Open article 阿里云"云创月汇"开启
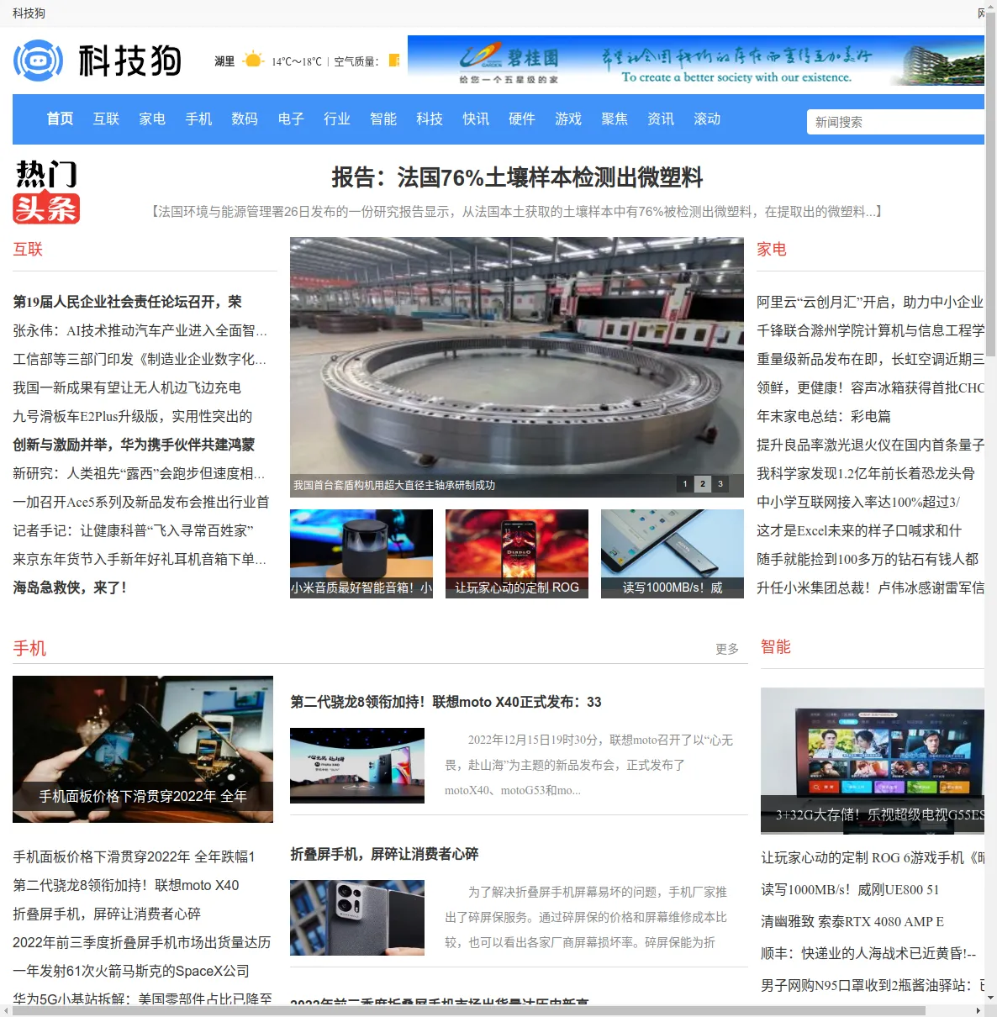997x1017 pixels. pyautogui.click(x=870, y=302)
